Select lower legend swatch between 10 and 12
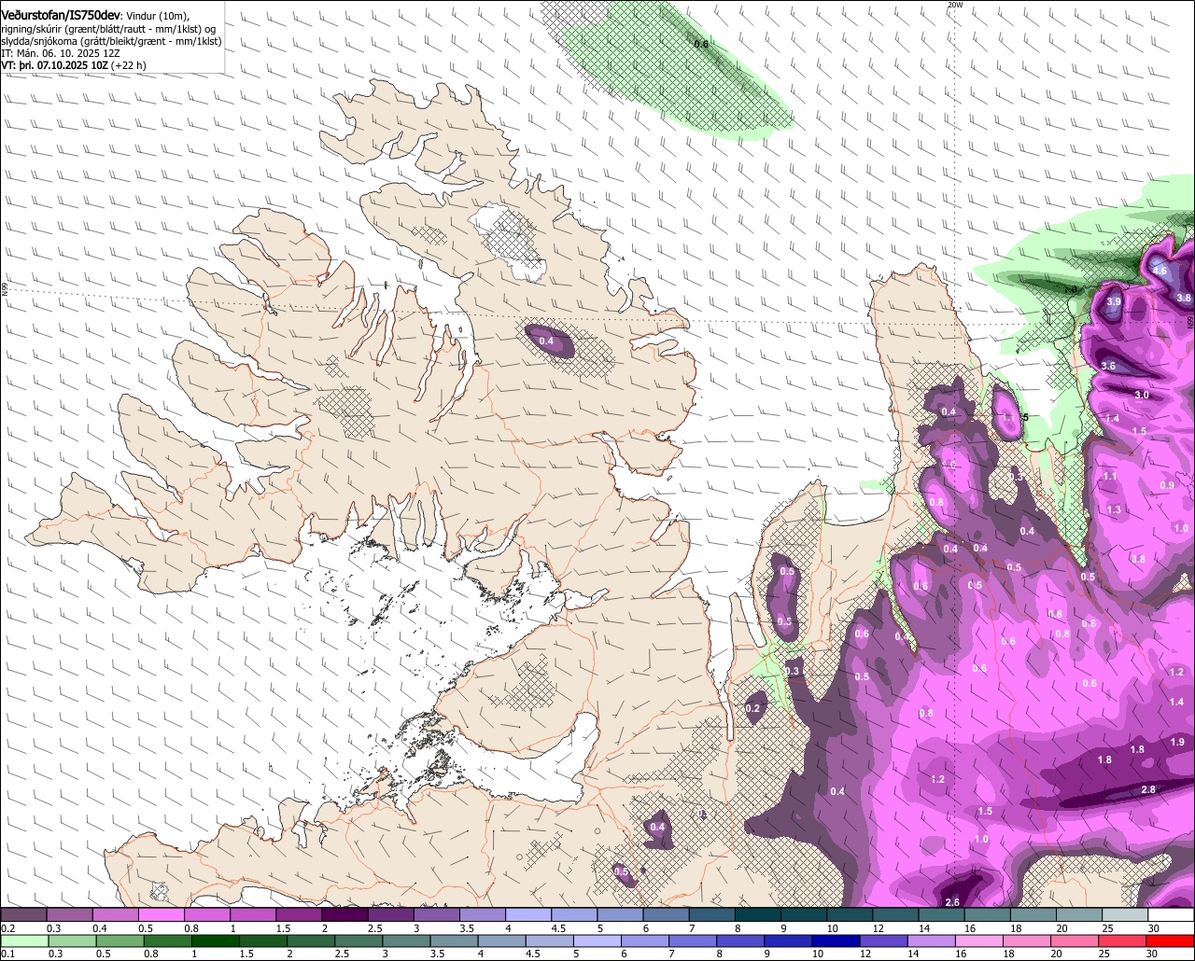The width and height of the screenshot is (1195, 961). click(x=836, y=940)
